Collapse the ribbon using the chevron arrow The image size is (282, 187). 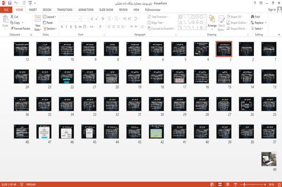click(279, 35)
